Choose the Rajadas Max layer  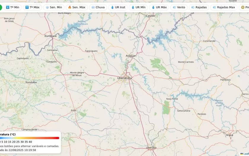224,7
